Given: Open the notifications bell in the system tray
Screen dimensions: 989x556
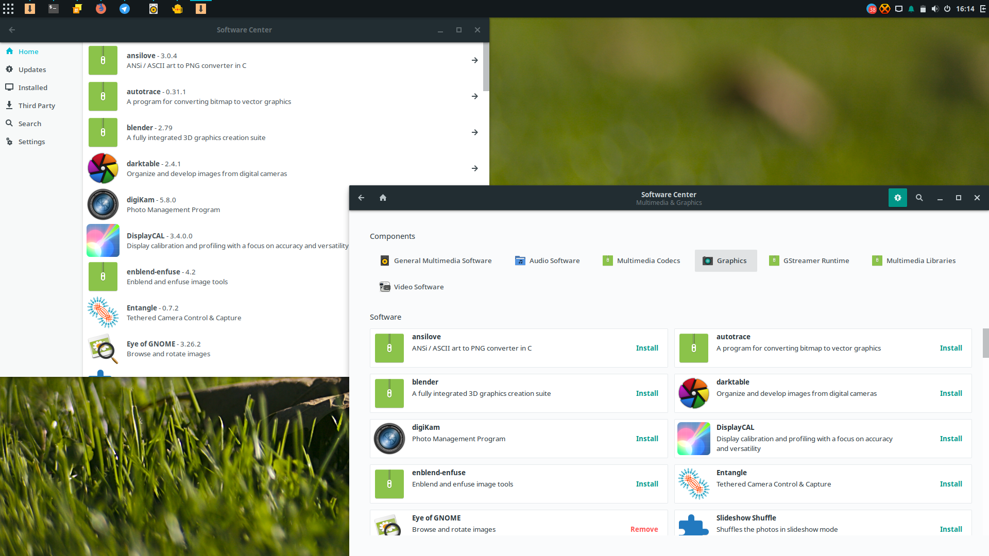Looking at the screenshot, I should [911, 9].
